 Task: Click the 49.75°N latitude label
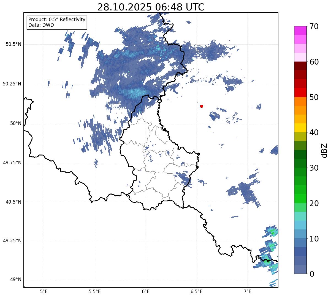(x=12, y=163)
